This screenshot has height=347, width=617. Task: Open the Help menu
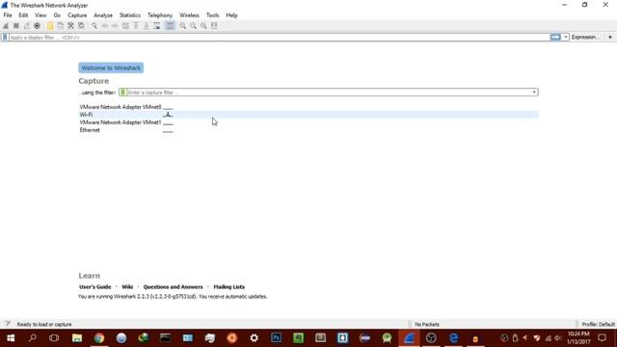tap(231, 15)
